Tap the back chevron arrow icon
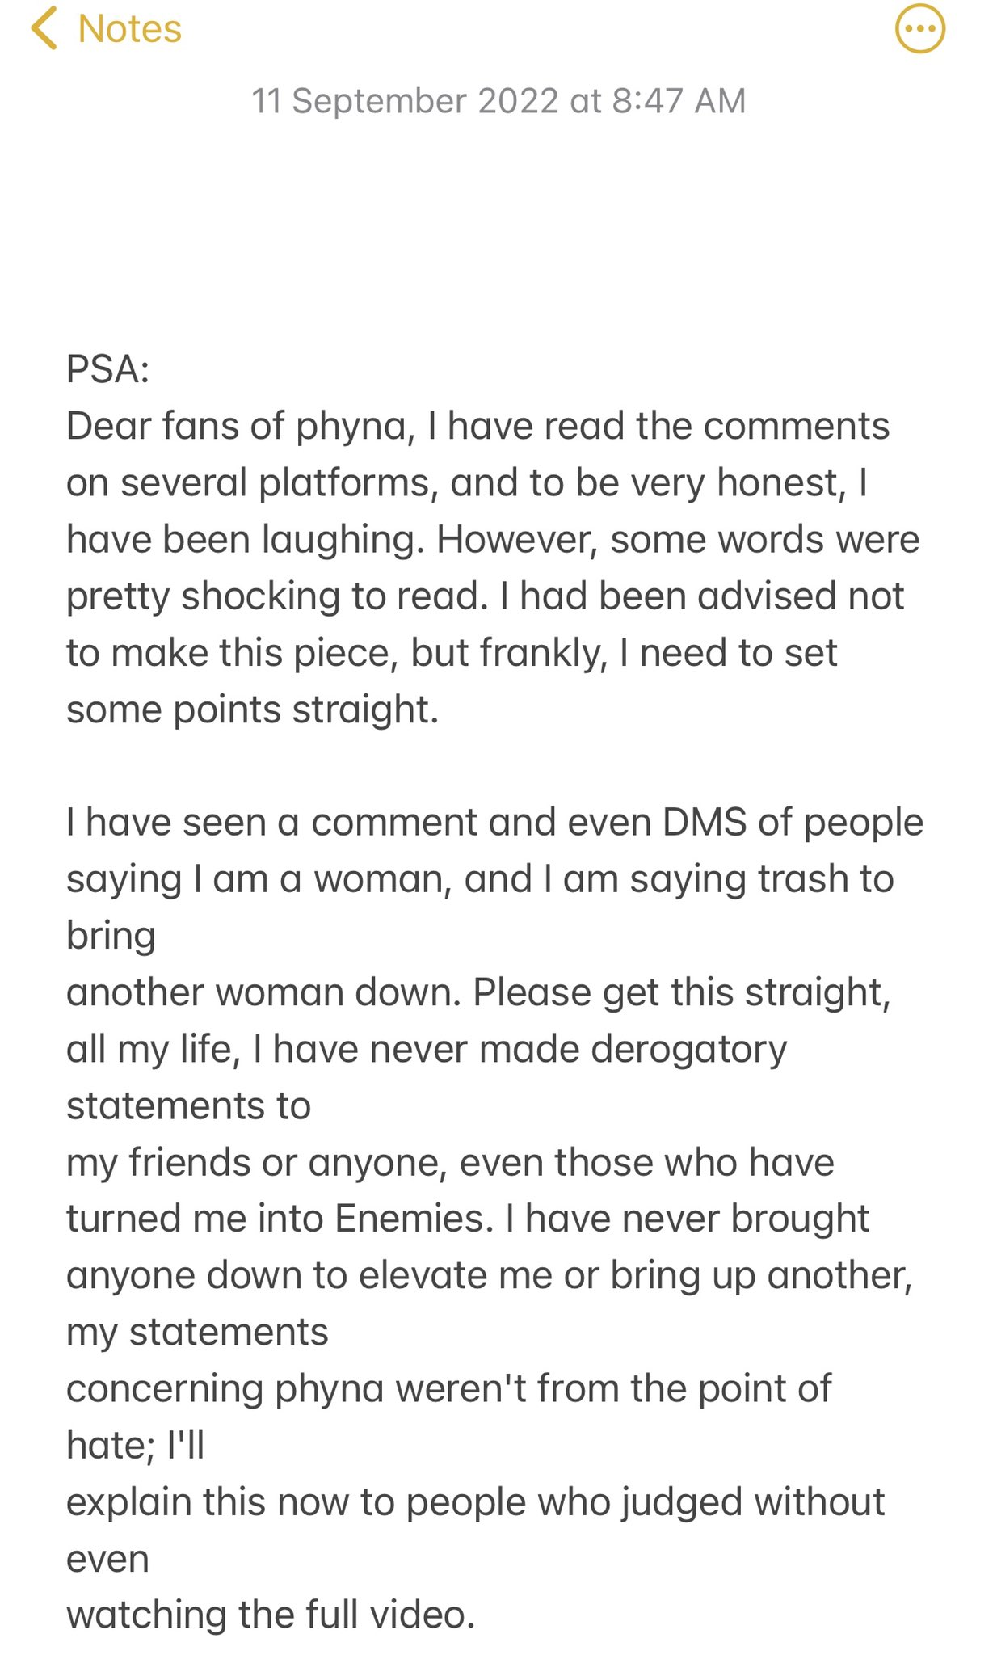Image resolution: width=997 pixels, height=1655 pixels. coord(44,28)
